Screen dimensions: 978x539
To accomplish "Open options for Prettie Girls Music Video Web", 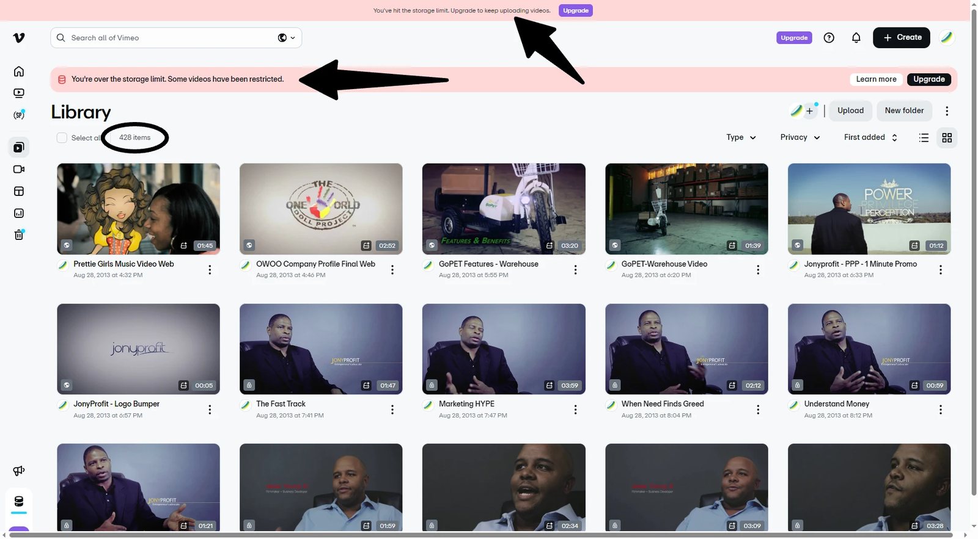I will click(210, 270).
